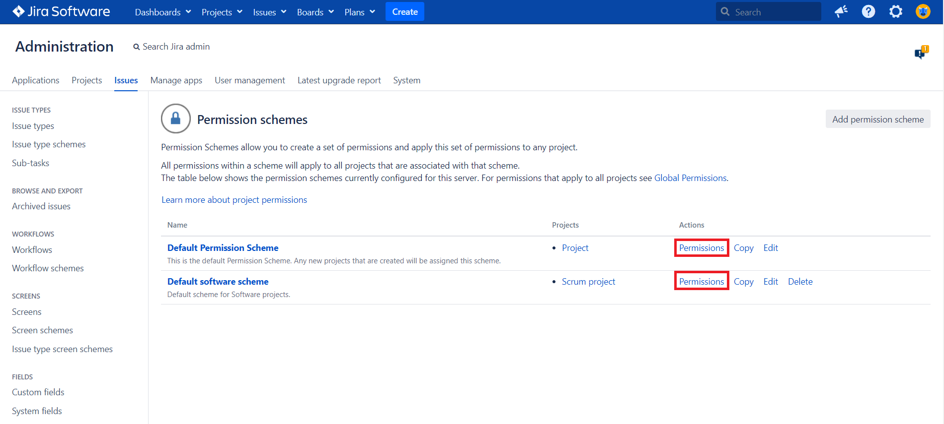Delete the Default software scheme

tap(800, 281)
